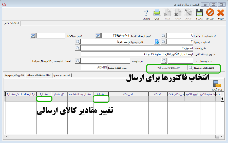
Task: Click the نام راننده field
Action: (x=137, y=48)
